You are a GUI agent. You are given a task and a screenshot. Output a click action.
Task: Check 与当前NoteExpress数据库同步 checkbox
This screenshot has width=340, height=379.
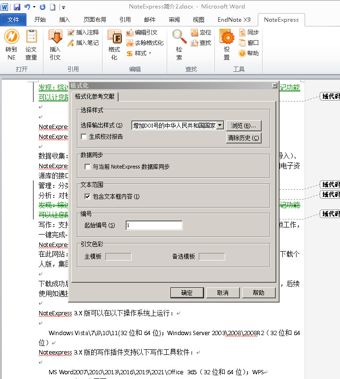(x=87, y=167)
